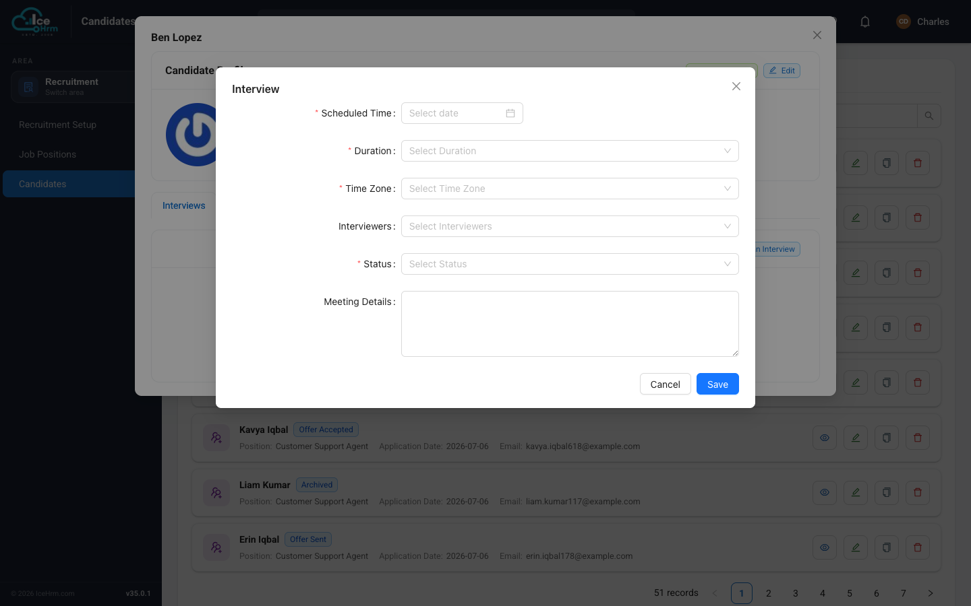Image resolution: width=971 pixels, height=606 pixels.
Task: Expand the Select Duration dropdown
Action: coord(570,151)
